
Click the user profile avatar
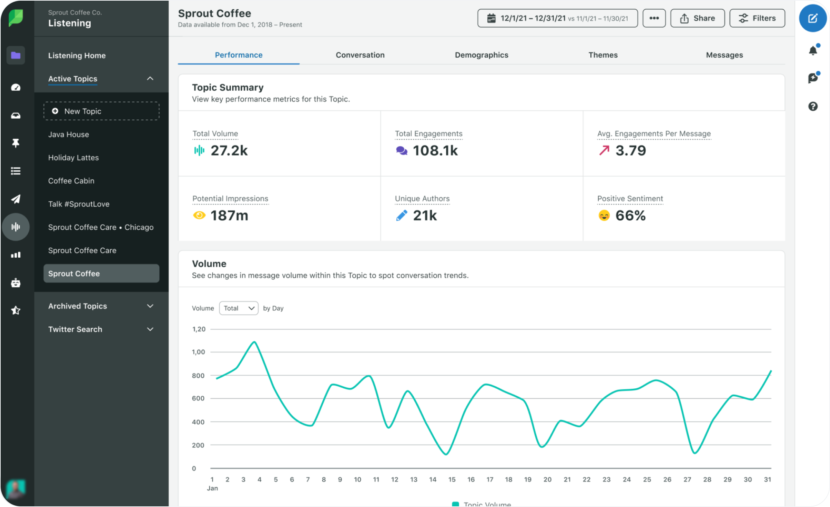tap(16, 489)
